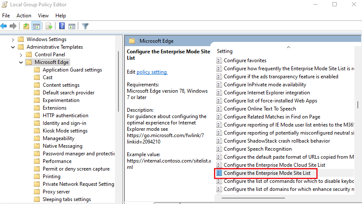Select Kiosk Mode settings folder
362x204 pixels.
point(65,131)
